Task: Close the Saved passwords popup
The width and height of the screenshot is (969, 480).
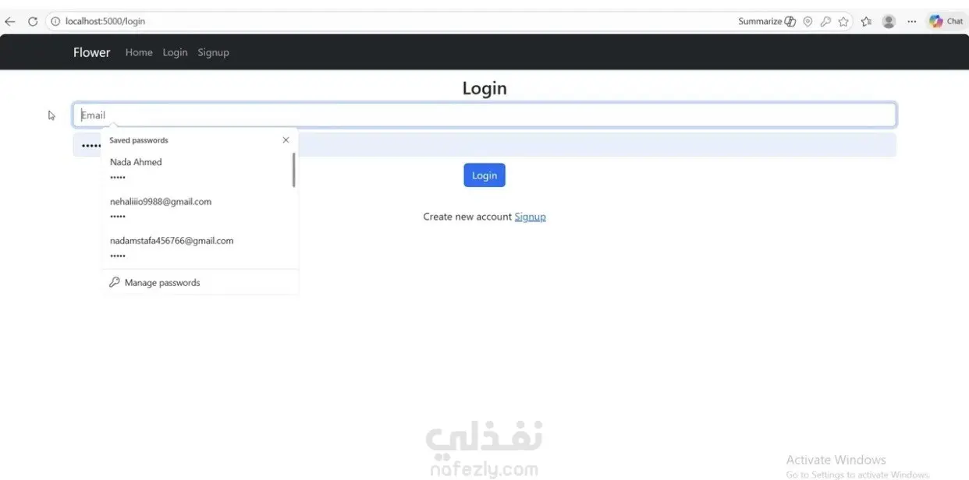Action: (286, 140)
